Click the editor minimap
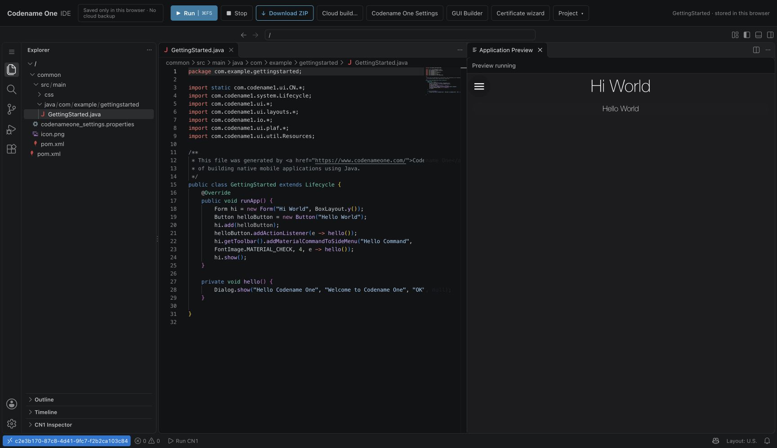 [442, 81]
